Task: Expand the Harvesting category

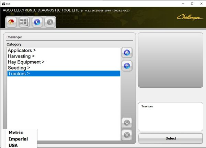Action: [x=64, y=56]
